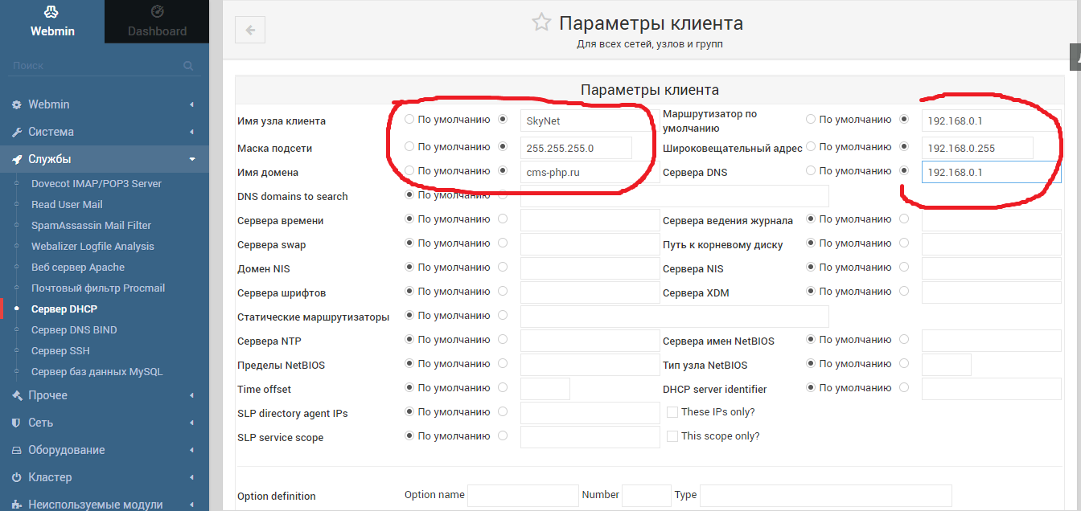Image resolution: width=1081 pixels, height=511 pixels.
Task: Click the Тип узла NetBIOS input field
Action: (x=947, y=365)
